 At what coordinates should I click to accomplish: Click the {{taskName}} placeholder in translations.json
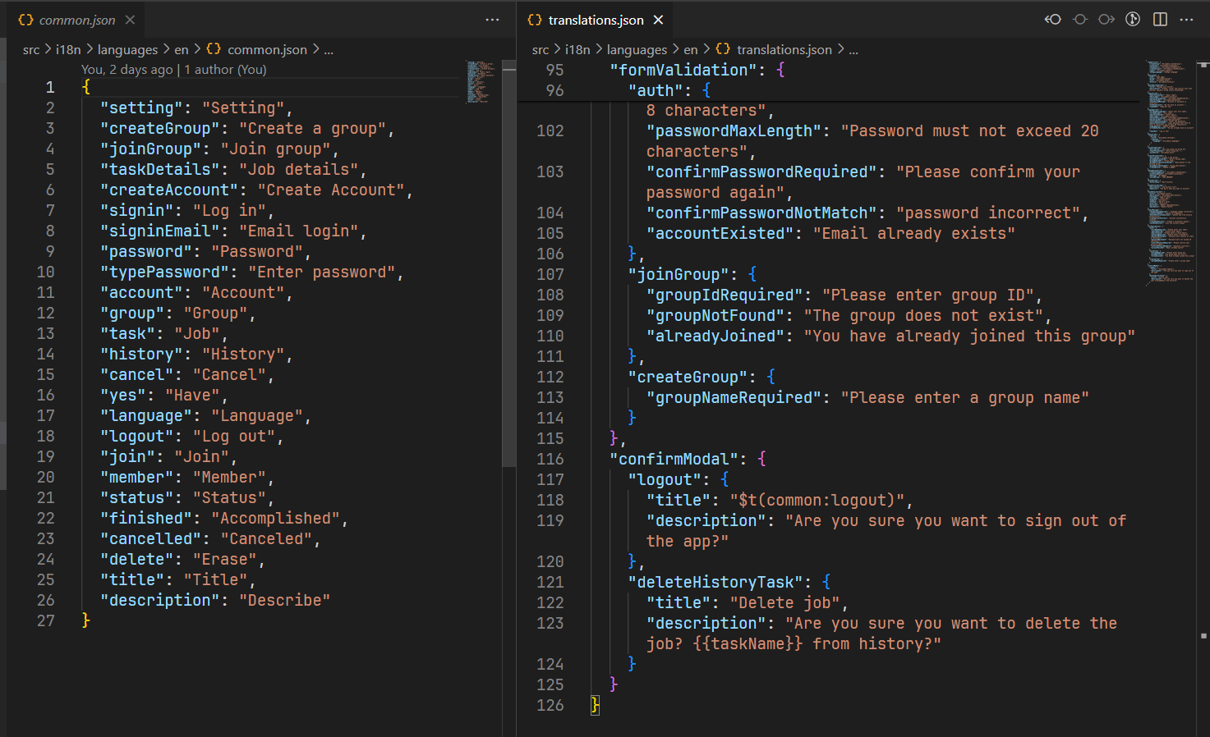pyautogui.click(x=748, y=643)
